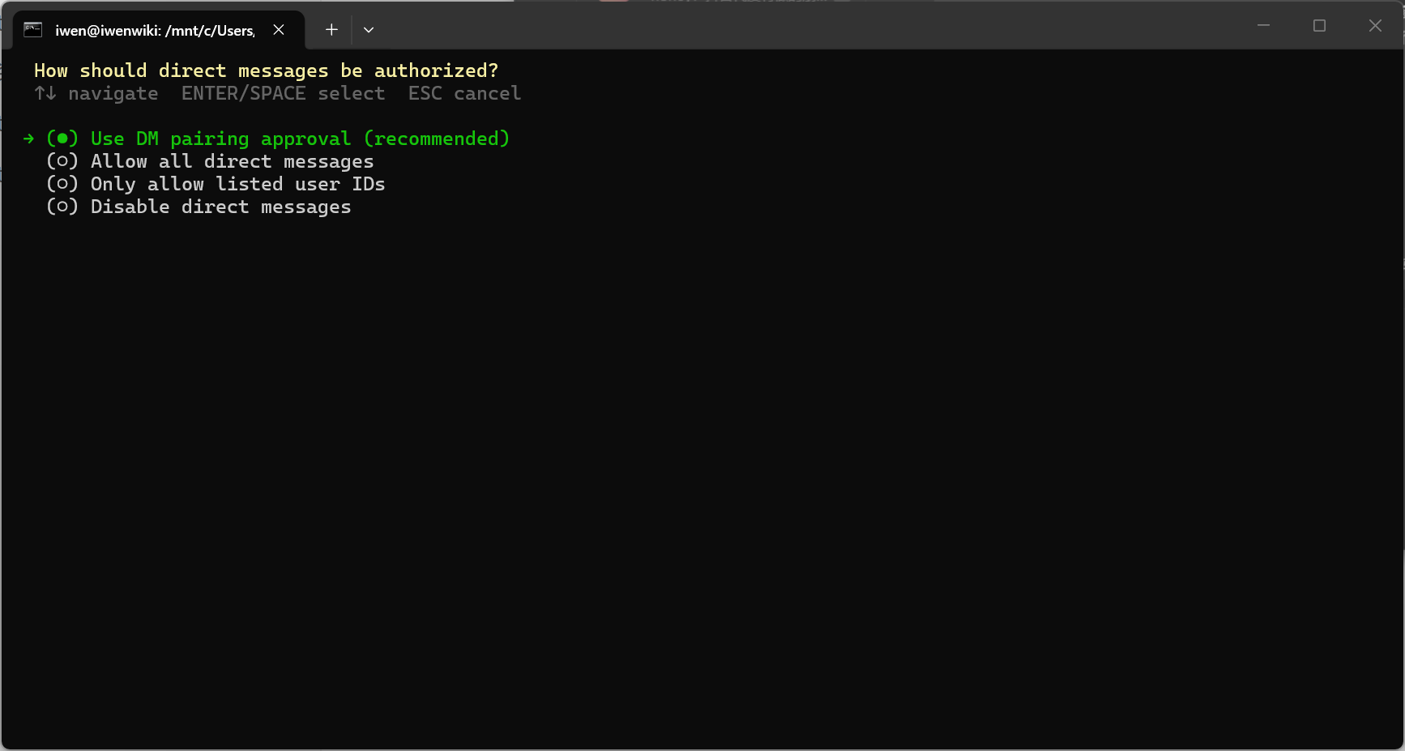Choose the Allow all direct messages radio

[x=62, y=161]
